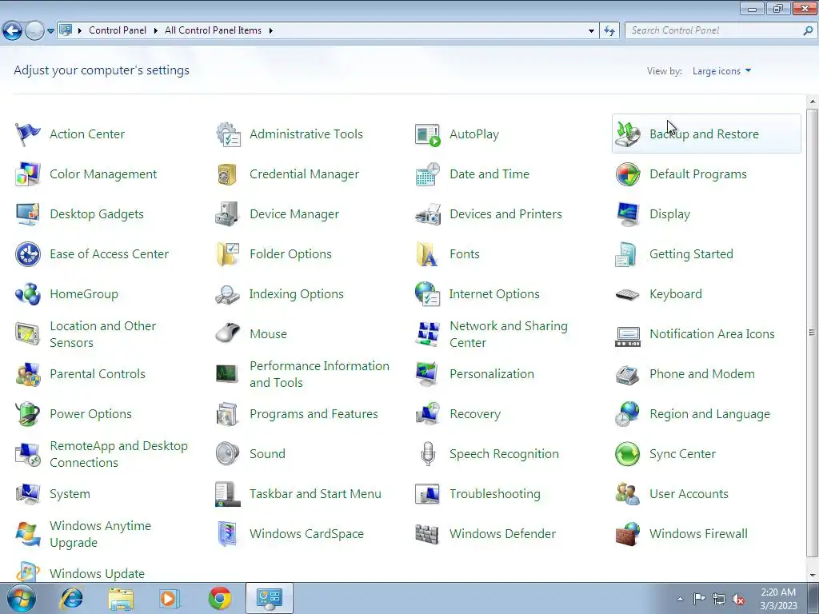Image resolution: width=819 pixels, height=614 pixels.
Task: Open the Power Options battery icon
Action: click(28, 414)
